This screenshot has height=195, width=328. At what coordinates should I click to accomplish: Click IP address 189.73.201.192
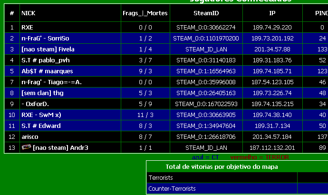click(272, 39)
